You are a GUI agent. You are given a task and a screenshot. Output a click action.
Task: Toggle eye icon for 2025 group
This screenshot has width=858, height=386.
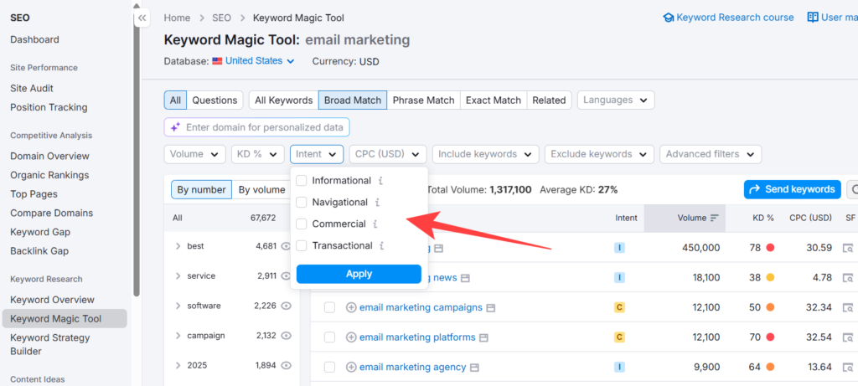coord(286,366)
